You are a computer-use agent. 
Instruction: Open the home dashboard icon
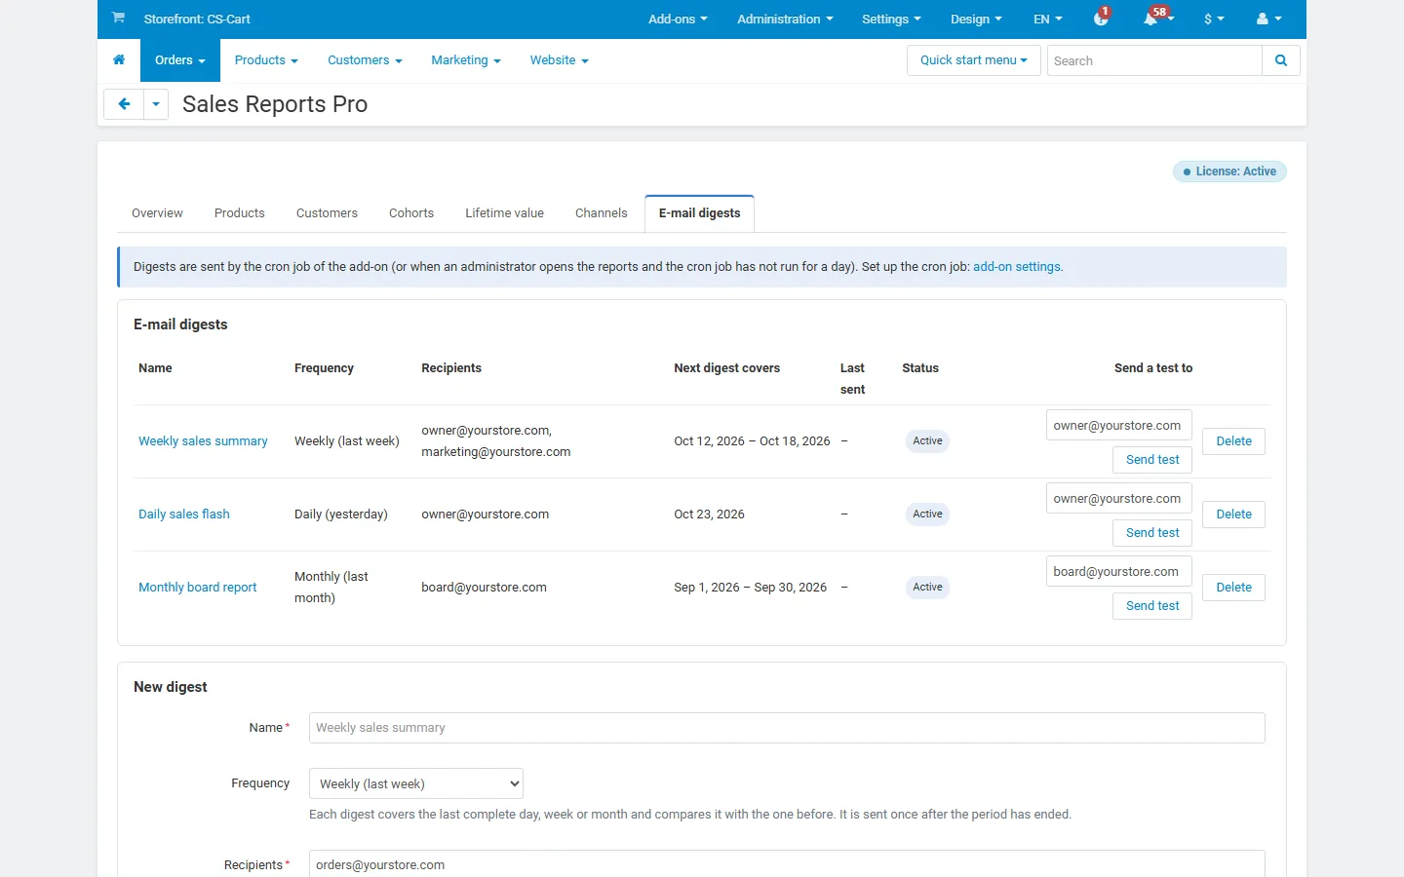tap(119, 60)
